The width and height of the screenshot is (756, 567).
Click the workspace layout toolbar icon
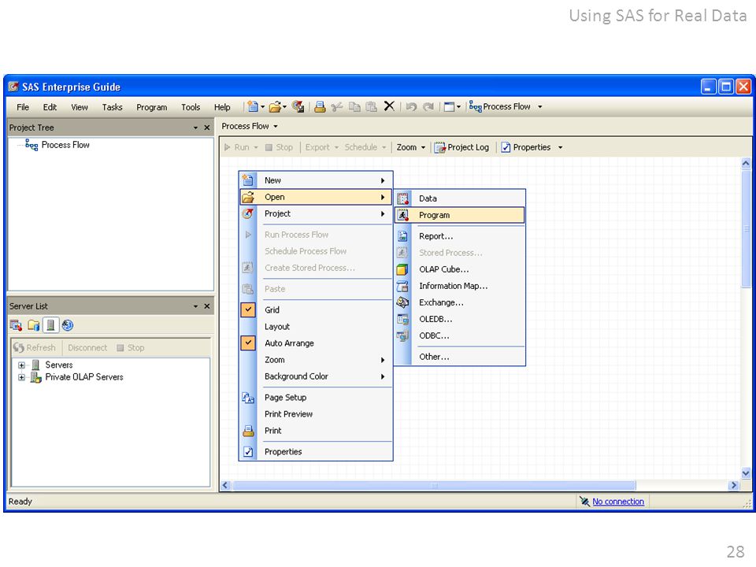pyautogui.click(x=450, y=106)
